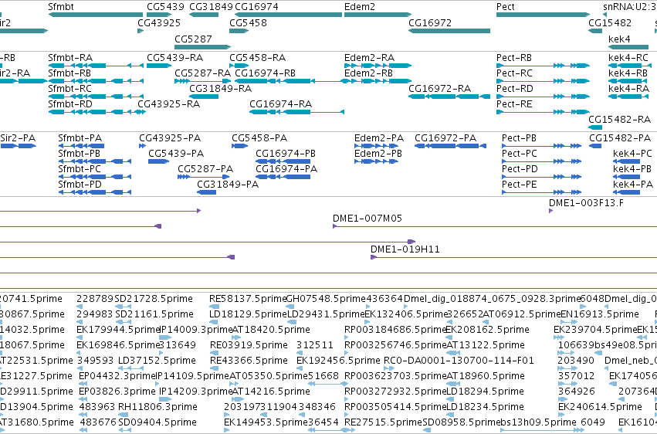Select the Pect gene bar
Screen dimensions: 657x434
(543, 15)
